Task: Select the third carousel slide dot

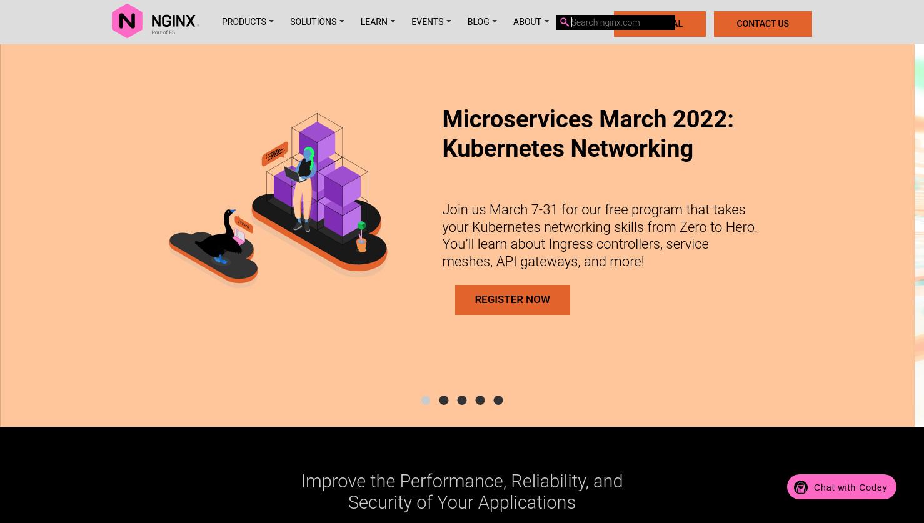Action: (462, 400)
